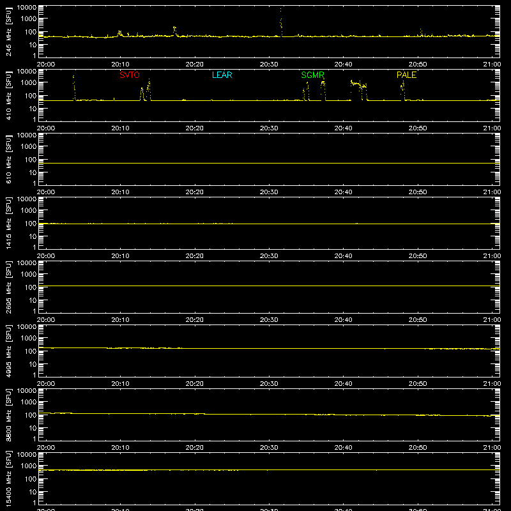
Task: Select the 15400 MHz [SFU] axis title
Action: 8,478
